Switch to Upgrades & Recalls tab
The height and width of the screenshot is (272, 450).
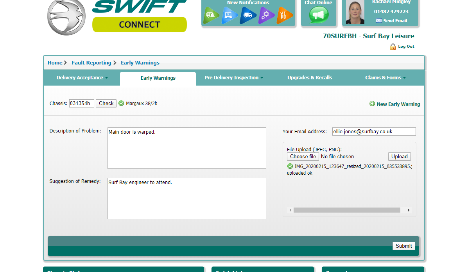coord(310,78)
